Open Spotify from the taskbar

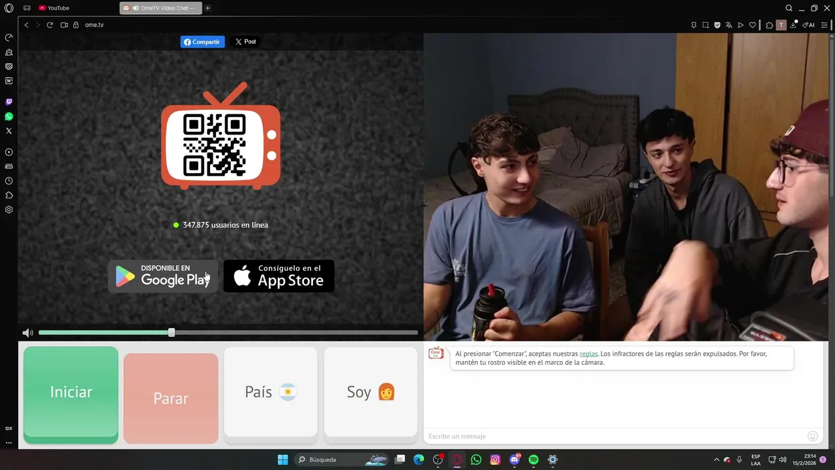coord(534,460)
